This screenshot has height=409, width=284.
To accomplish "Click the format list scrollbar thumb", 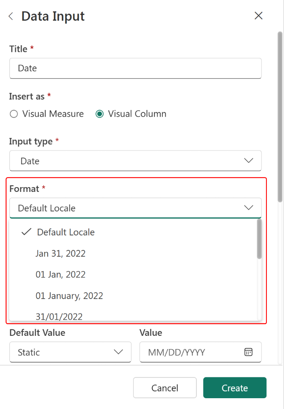I will click(259, 239).
